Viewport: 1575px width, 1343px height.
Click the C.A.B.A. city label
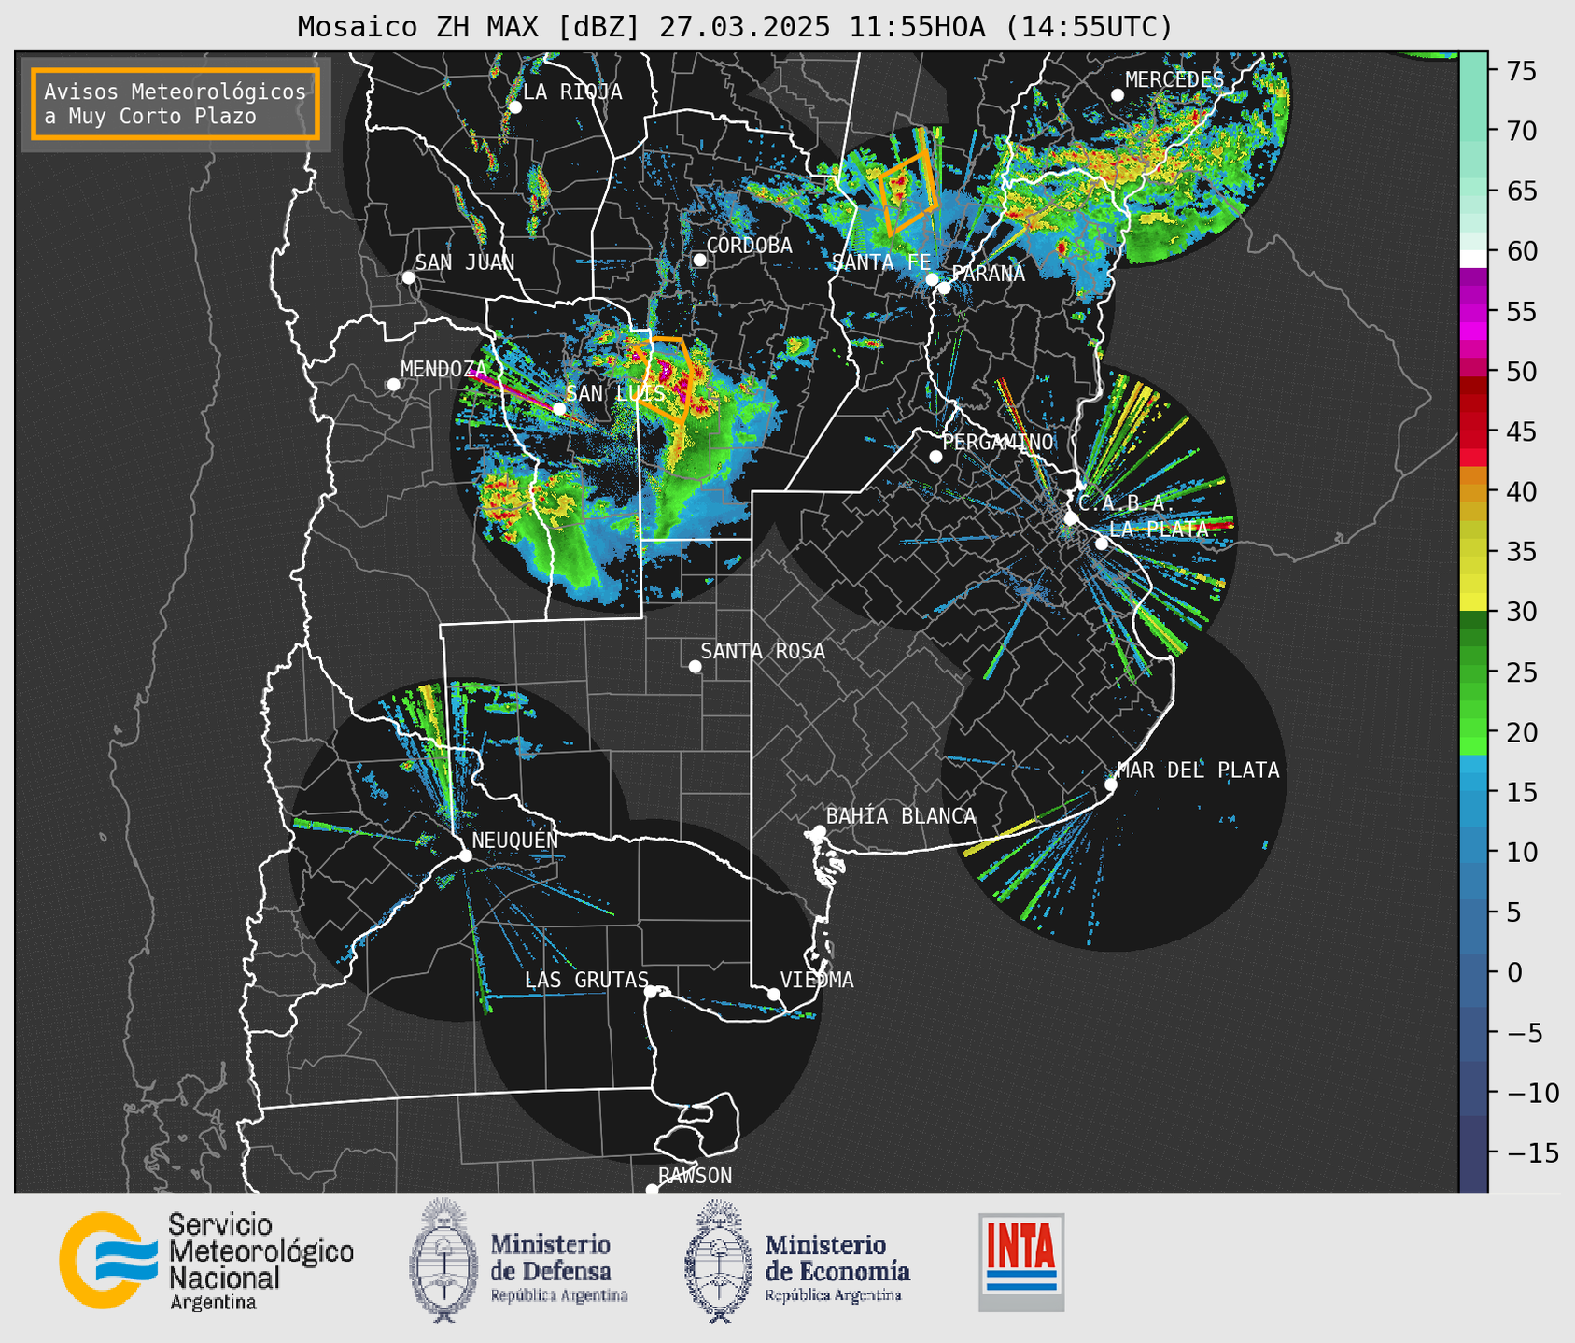(x=1126, y=503)
